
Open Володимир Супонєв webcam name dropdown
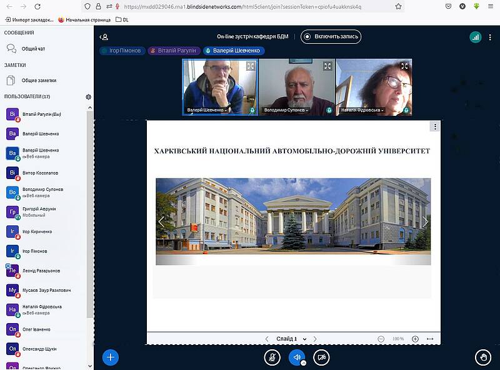[x=286, y=110]
